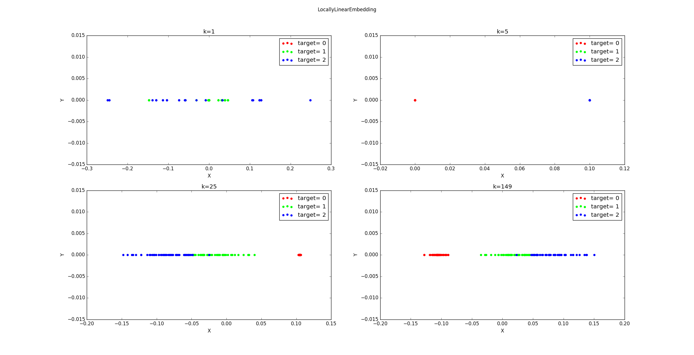
Task: Click the rightmost blue point in k=1 plot
Action: pos(310,100)
